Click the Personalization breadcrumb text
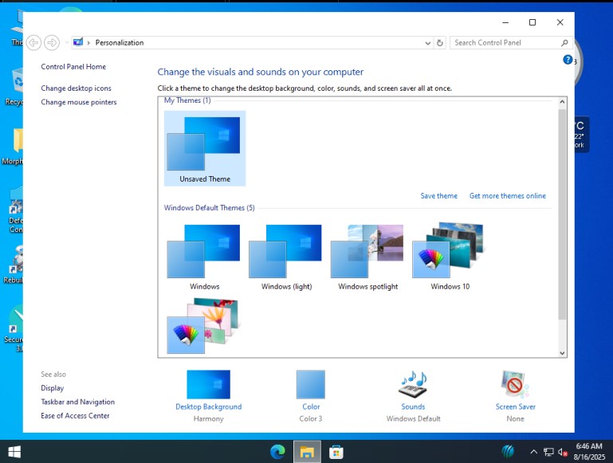The width and height of the screenshot is (613, 463). click(120, 42)
